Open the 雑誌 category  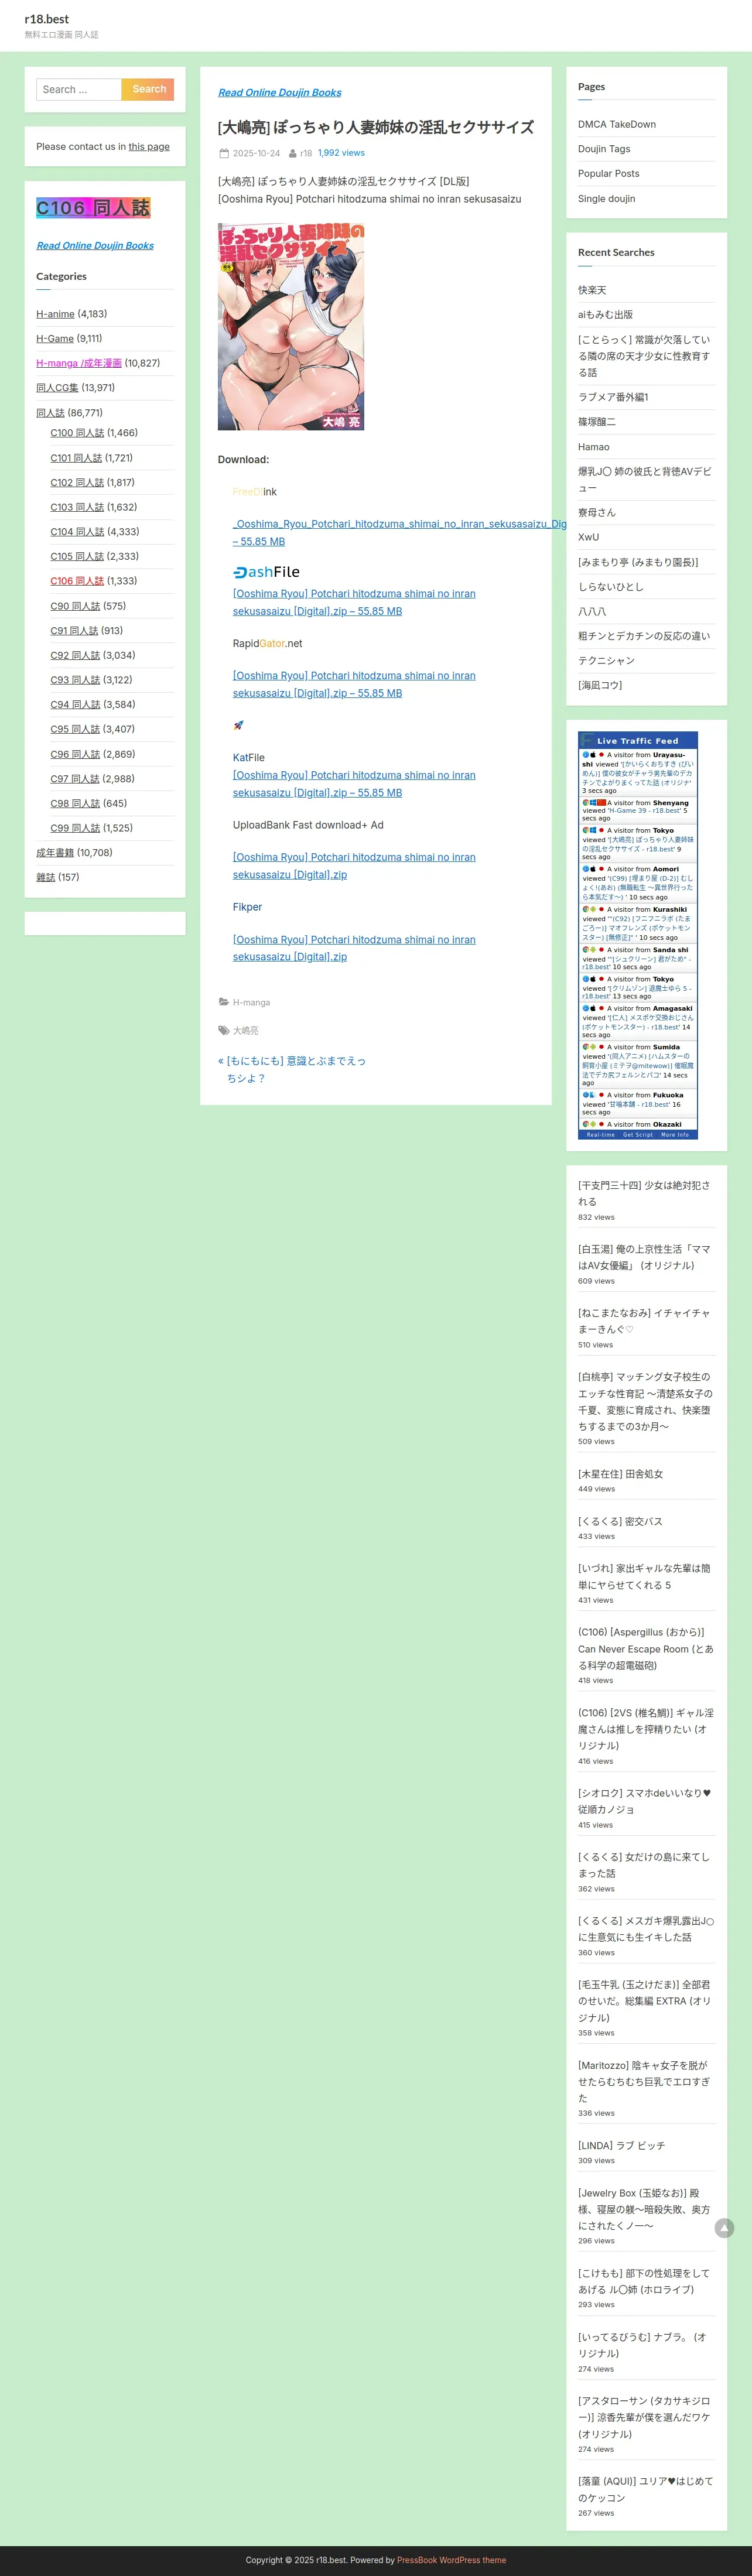click(46, 877)
